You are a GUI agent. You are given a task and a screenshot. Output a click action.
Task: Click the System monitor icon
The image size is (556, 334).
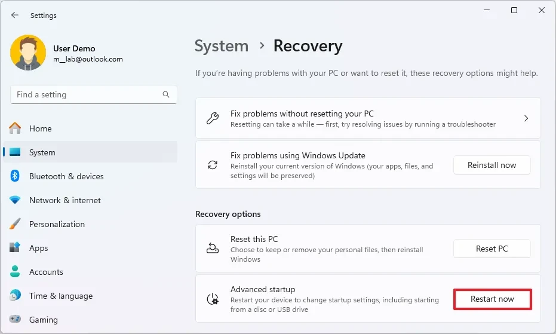coord(15,152)
